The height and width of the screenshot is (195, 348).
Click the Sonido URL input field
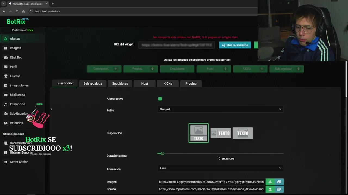[x=212, y=189]
